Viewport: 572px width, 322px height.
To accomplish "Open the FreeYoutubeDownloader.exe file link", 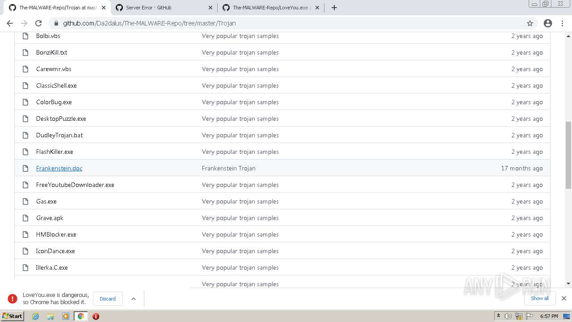I will (x=75, y=185).
